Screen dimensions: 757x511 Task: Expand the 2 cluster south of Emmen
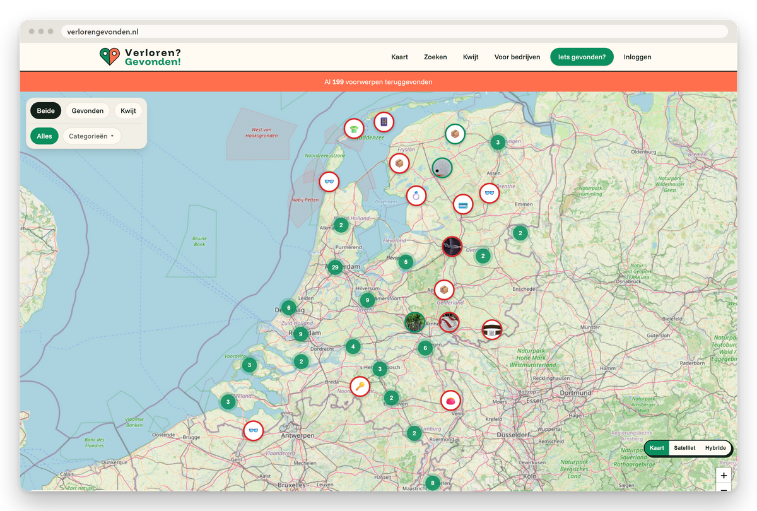point(520,233)
